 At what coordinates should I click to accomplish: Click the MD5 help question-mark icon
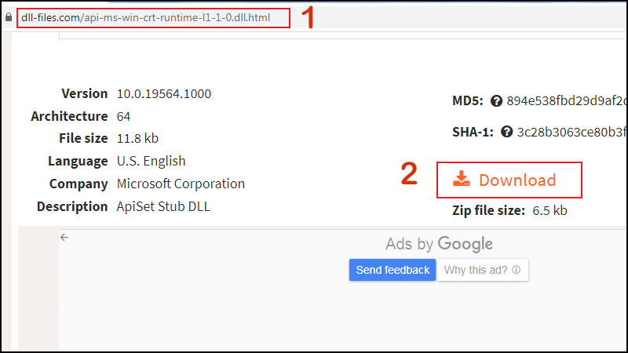(x=496, y=101)
